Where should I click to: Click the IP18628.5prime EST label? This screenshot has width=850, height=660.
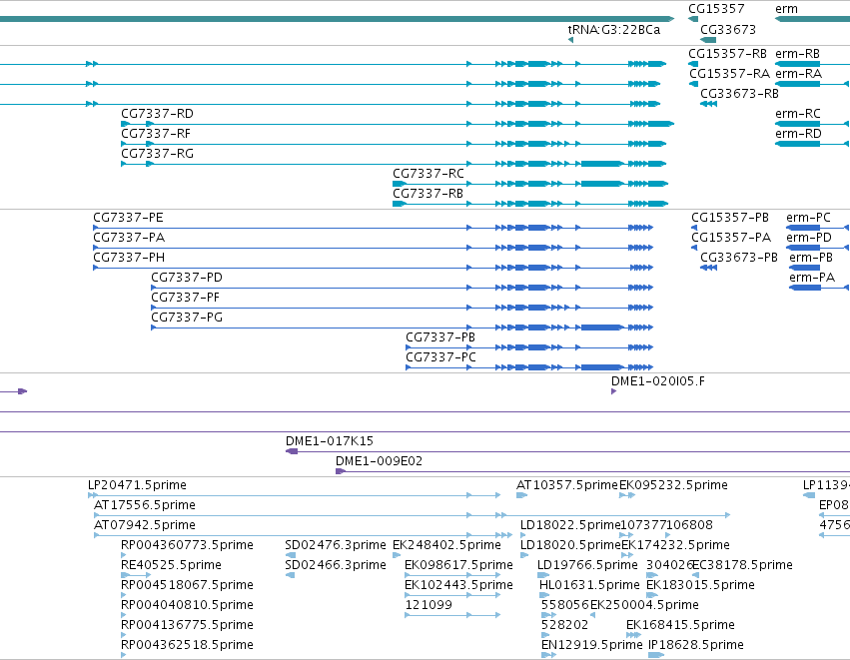tap(696, 645)
